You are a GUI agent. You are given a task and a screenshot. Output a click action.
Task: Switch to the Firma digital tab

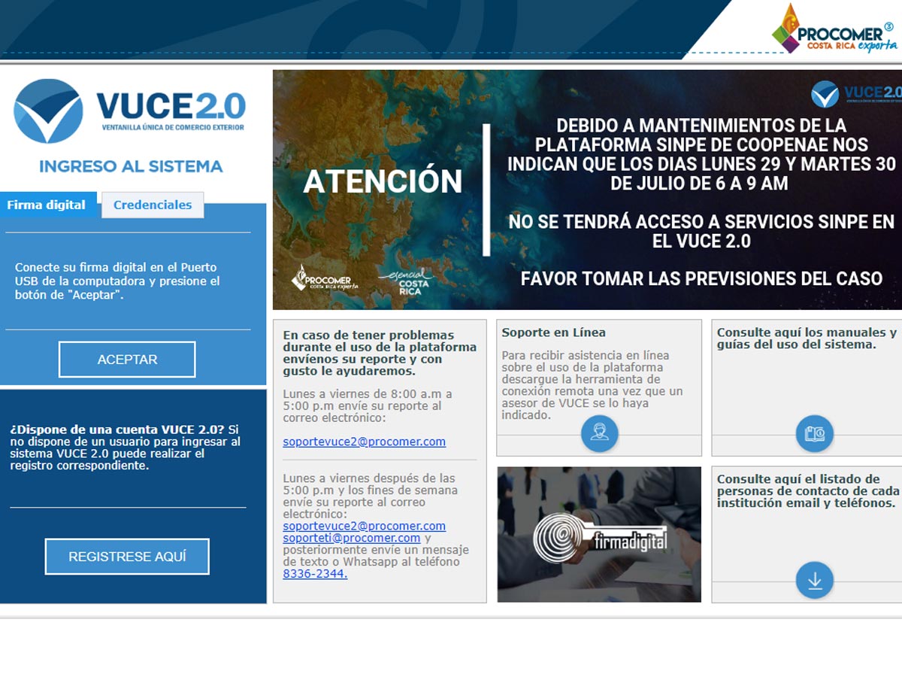[x=47, y=205]
